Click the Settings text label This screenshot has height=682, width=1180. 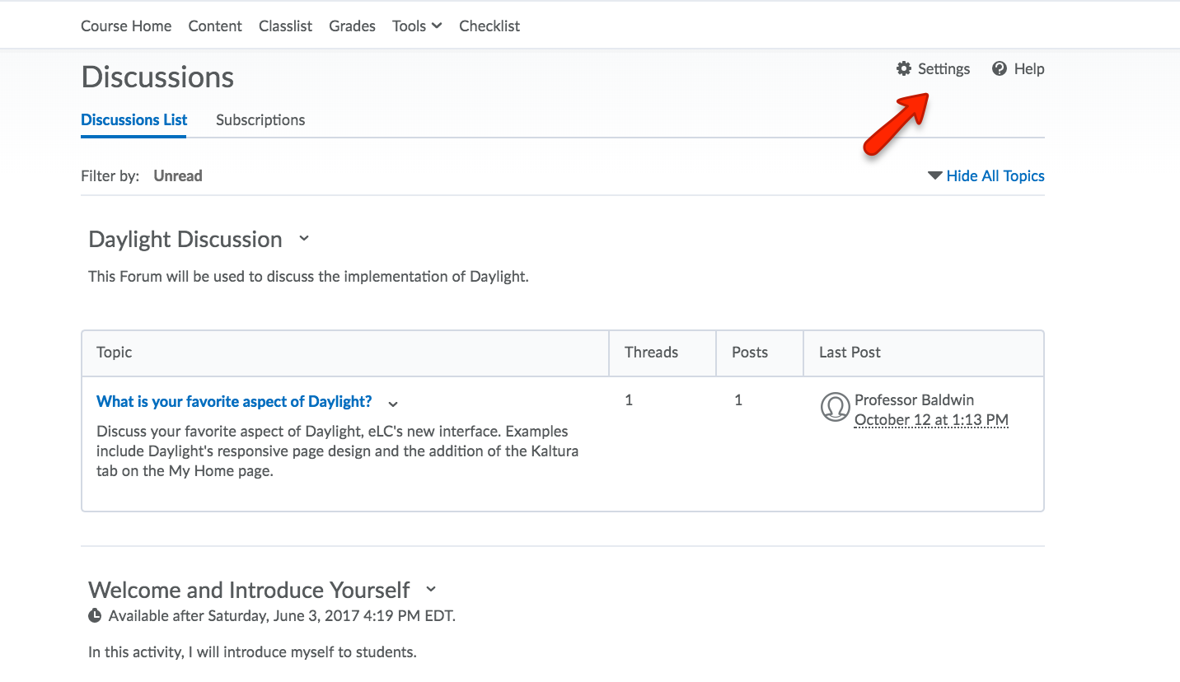click(944, 68)
